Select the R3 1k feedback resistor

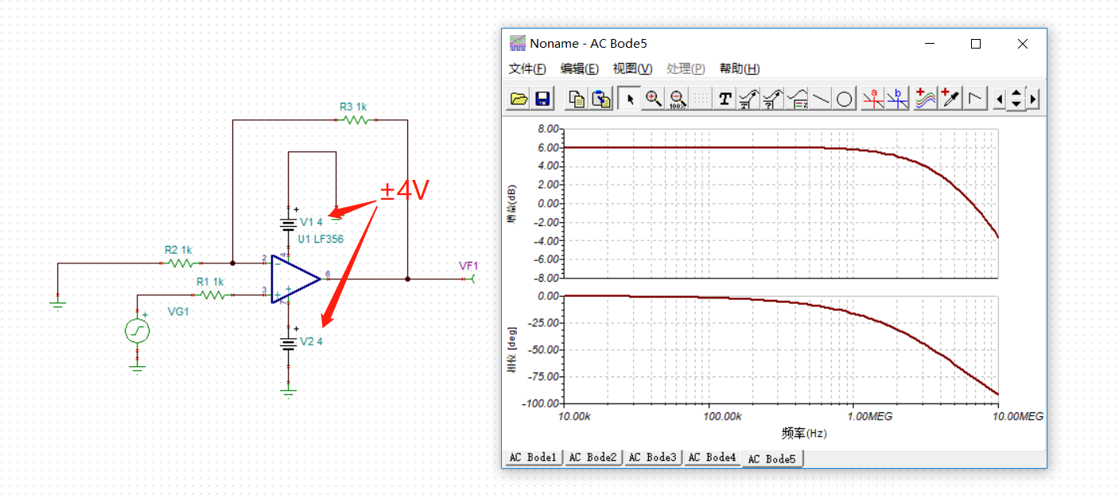[x=356, y=119]
